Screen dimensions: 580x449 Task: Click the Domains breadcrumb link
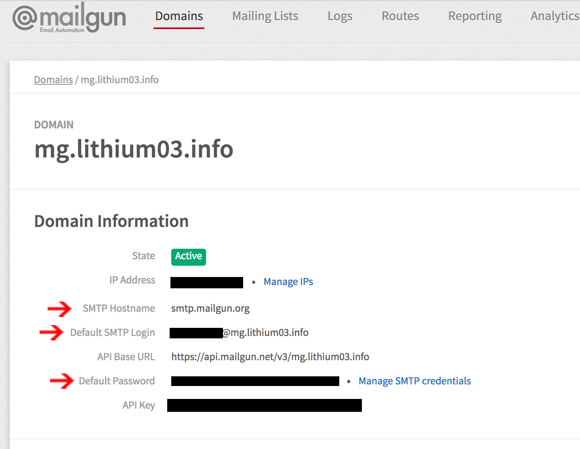pos(53,80)
